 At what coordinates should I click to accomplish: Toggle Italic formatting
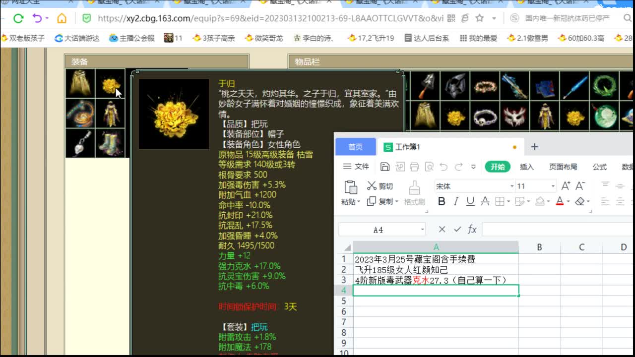[456, 201]
